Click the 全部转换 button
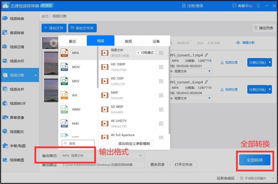The image size is (278, 184). coord(254,160)
